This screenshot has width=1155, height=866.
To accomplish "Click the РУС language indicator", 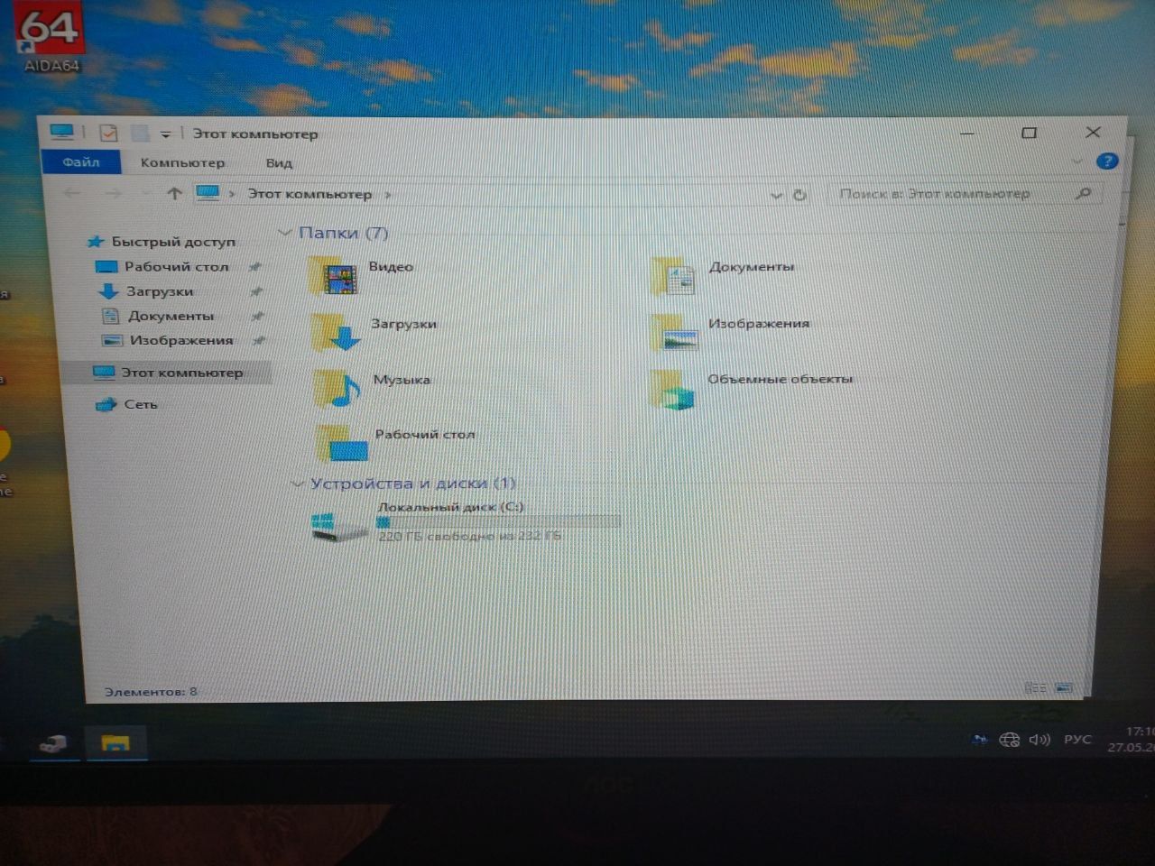I will pyautogui.click(x=1077, y=740).
